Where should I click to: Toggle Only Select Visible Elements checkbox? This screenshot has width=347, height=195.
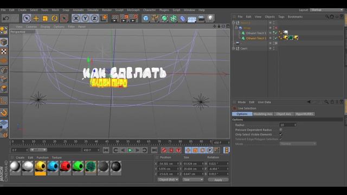click(x=281, y=134)
